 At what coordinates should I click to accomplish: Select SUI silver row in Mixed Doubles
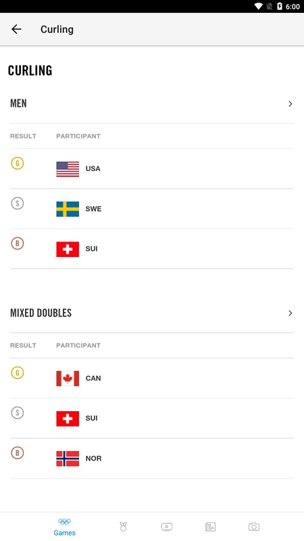click(x=152, y=418)
